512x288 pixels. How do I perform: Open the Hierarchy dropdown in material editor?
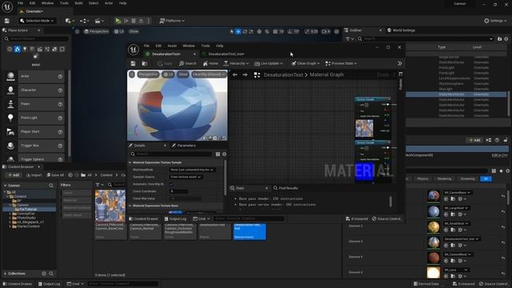pyautogui.click(x=236, y=63)
